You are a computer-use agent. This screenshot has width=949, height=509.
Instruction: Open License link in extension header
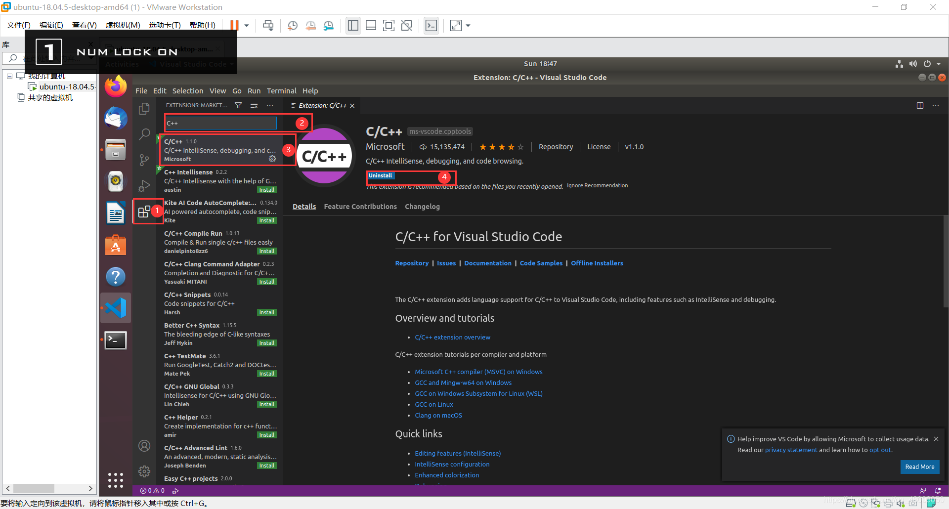click(599, 147)
